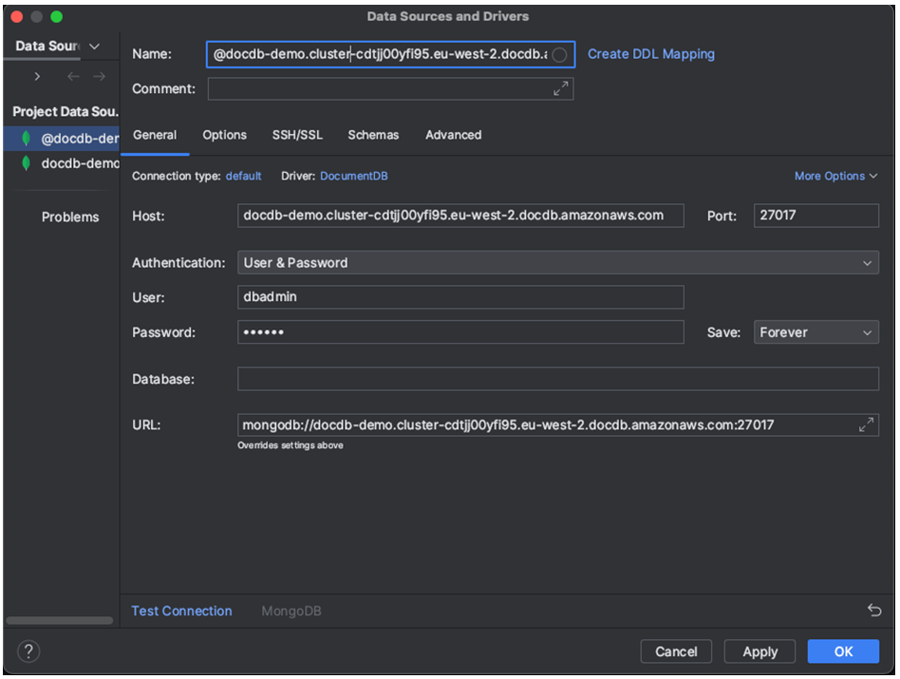The width and height of the screenshot is (900, 679).
Task: Click the right chevron icon above Project Data Sources
Action: (38, 76)
